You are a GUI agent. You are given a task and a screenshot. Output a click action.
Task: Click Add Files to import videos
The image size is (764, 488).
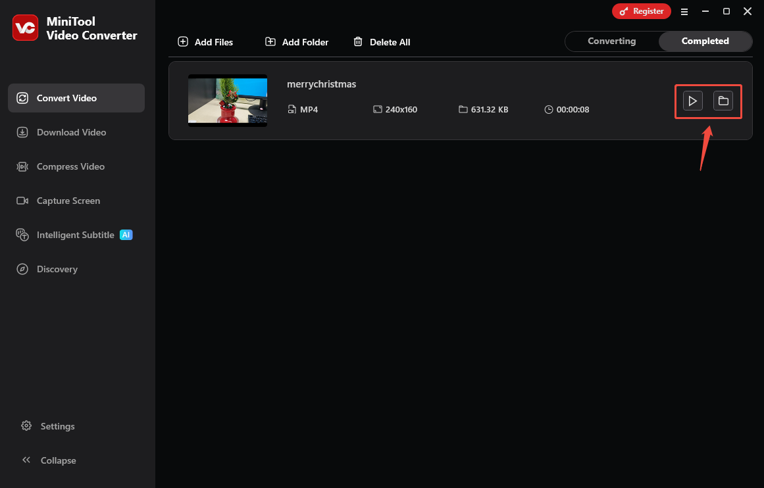(205, 41)
